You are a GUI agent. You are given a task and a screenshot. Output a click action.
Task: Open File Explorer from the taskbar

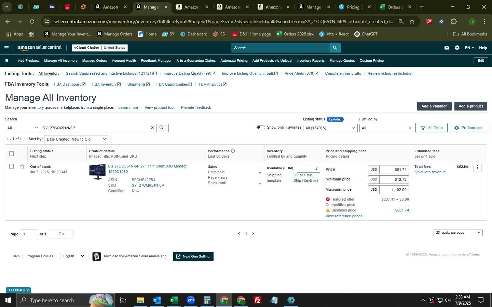click(x=140, y=300)
